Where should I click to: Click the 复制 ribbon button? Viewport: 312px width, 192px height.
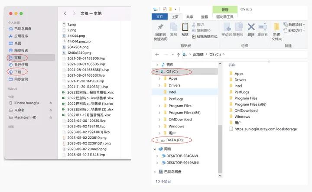(x=173, y=29)
